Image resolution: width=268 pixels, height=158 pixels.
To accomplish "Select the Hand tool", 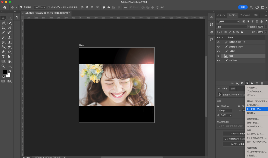I will pos(9,61).
